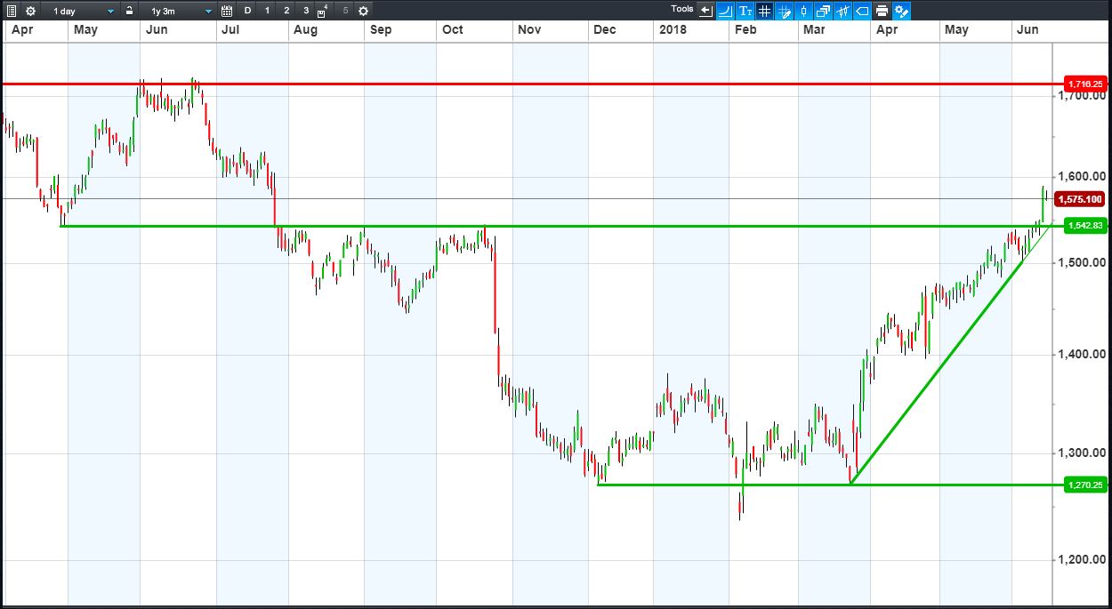Select the curve drawing tool
This screenshot has height=609, width=1112.
725,11
